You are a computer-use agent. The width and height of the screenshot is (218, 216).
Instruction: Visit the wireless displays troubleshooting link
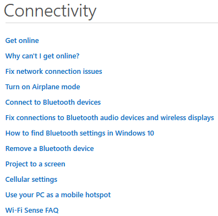(110, 118)
